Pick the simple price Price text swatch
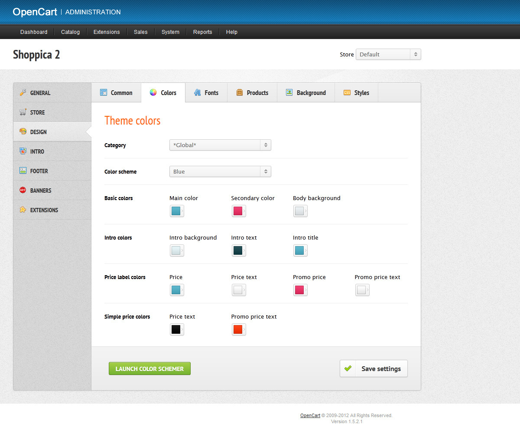 177,329
